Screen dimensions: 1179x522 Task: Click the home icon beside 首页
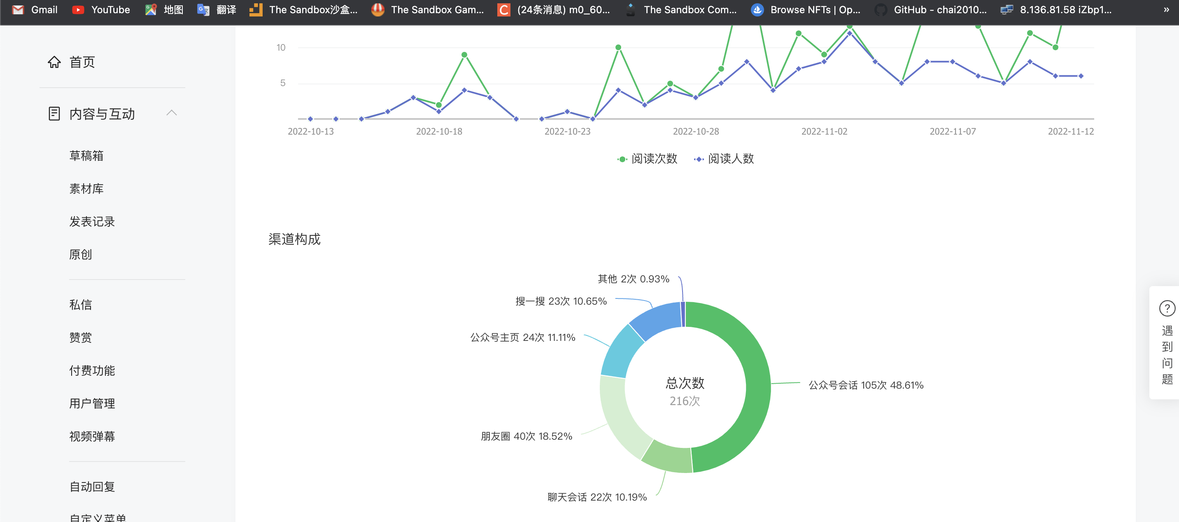pyautogui.click(x=54, y=62)
